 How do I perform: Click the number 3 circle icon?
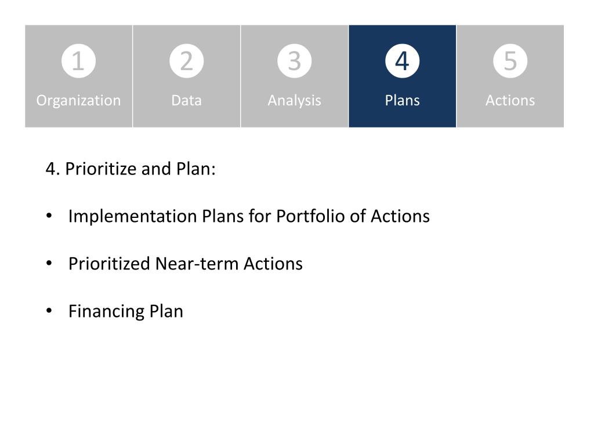coord(294,61)
